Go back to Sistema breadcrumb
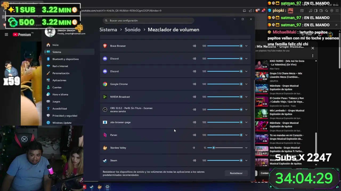The height and width of the screenshot is (191, 341). [x=108, y=29]
